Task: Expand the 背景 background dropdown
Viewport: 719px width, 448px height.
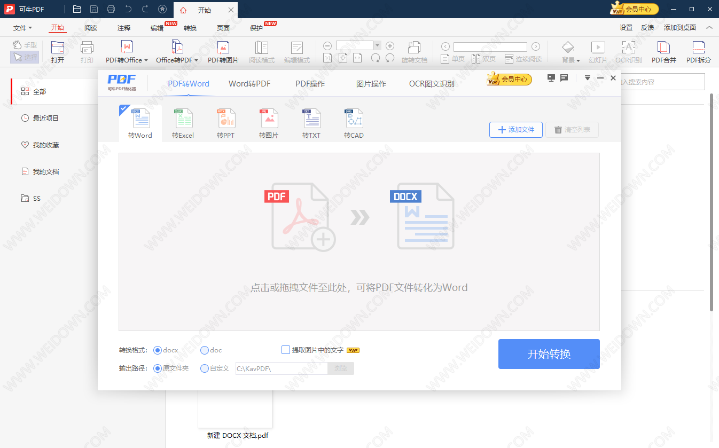Action: pyautogui.click(x=578, y=60)
